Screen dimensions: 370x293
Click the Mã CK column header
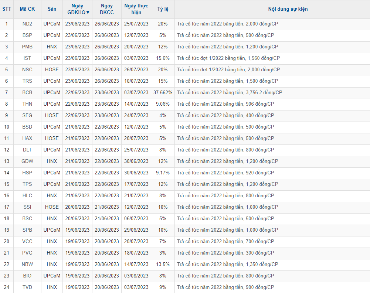27,9
